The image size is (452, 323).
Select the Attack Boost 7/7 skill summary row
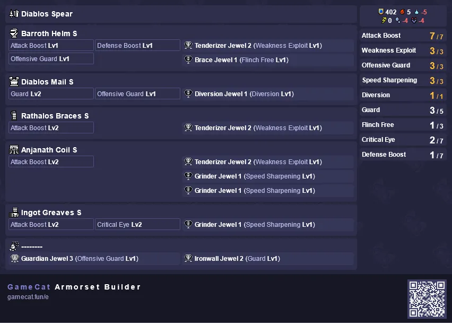pos(403,36)
